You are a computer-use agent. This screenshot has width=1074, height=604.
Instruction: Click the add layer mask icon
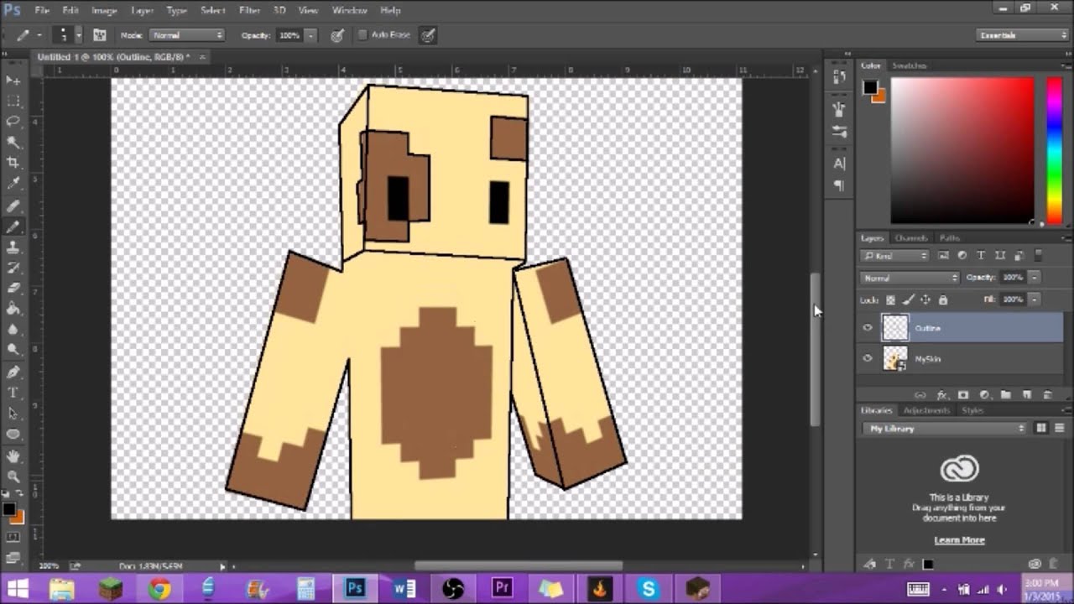point(962,394)
